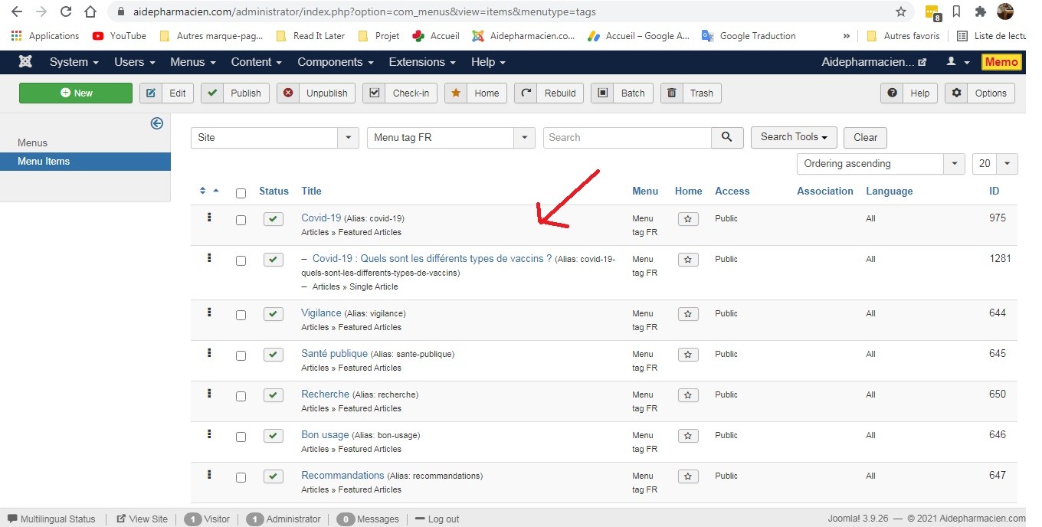The width and height of the screenshot is (1042, 527).
Task: Collapse the sidebar with the arrow icon
Action: (157, 123)
